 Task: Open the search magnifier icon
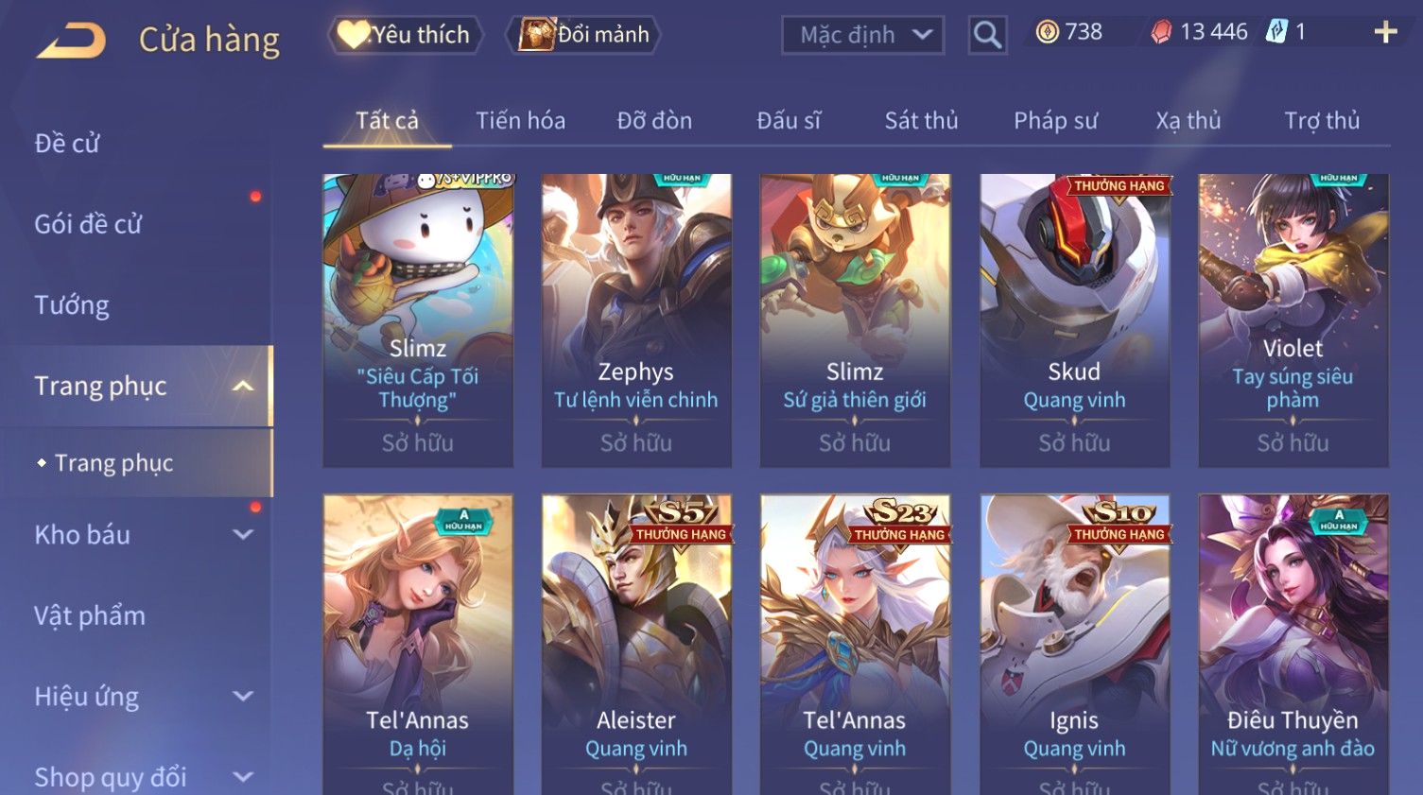click(x=987, y=35)
